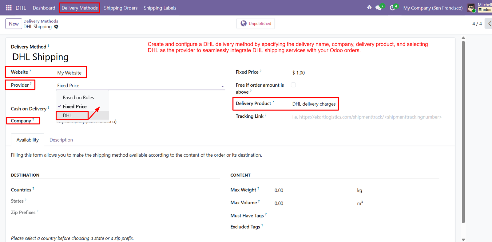Click the 4 / 4 pager counter
Viewport: 492px width, 242px height.
pos(477,24)
